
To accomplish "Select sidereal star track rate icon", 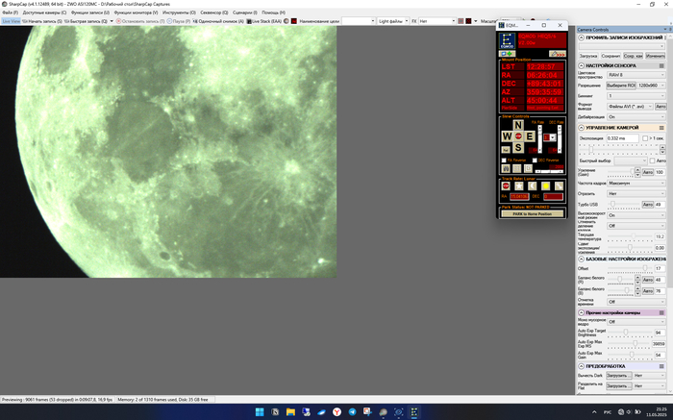I will coord(519,185).
